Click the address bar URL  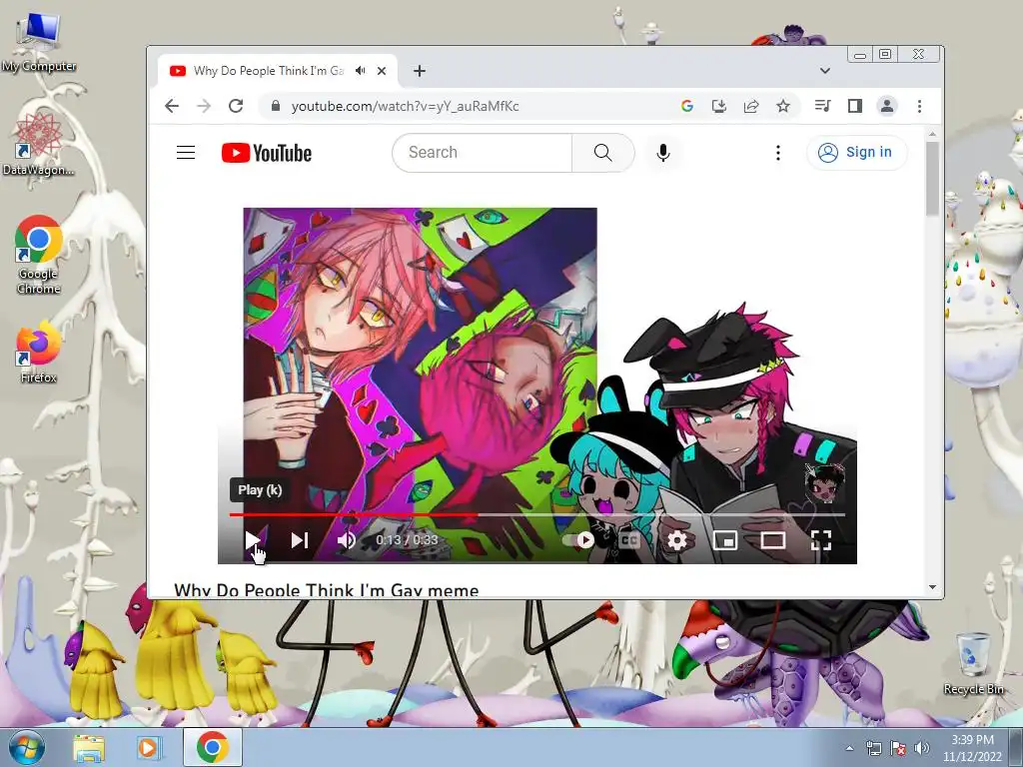click(x=406, y=106)
